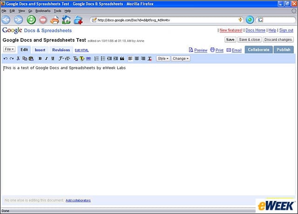Reload the page with green button

point(31,20)
